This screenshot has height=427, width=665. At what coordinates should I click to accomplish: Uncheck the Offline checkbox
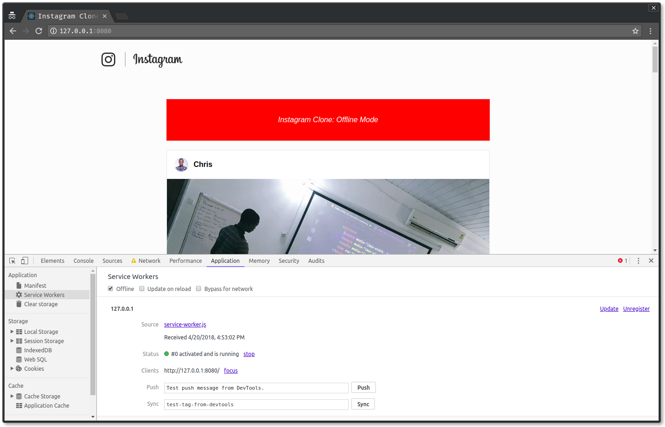pos(111,289)
